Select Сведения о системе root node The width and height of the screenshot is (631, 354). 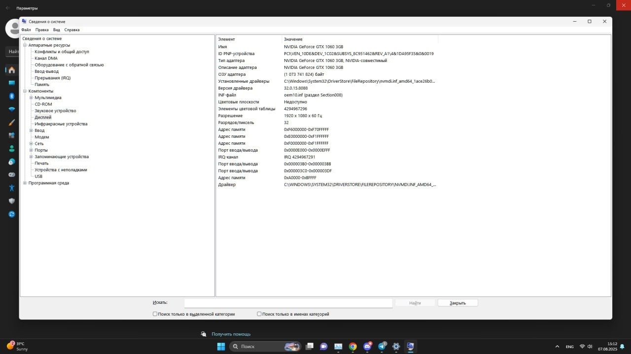(x=42, y=38)
